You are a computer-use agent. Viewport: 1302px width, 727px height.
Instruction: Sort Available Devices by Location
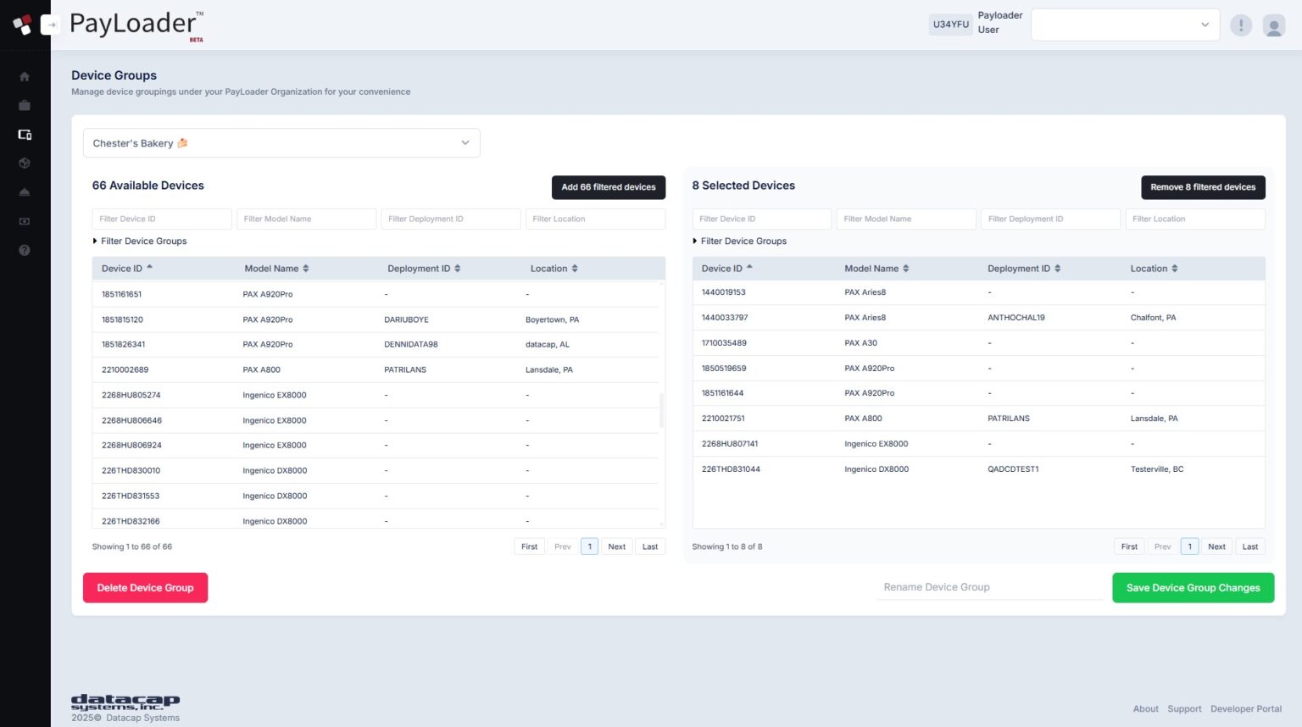tap(554, 269)
